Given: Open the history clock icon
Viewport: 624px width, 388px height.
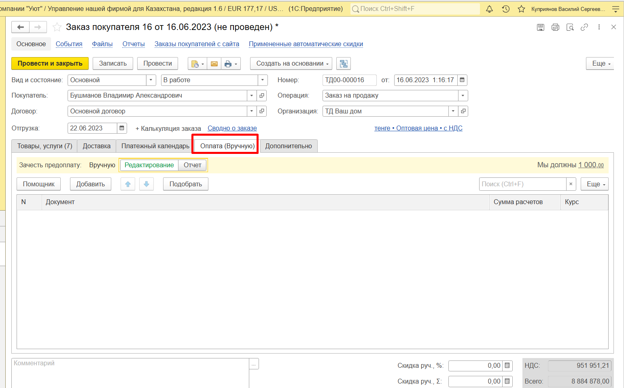Looking at the screenshot, I should coord(505,9).
